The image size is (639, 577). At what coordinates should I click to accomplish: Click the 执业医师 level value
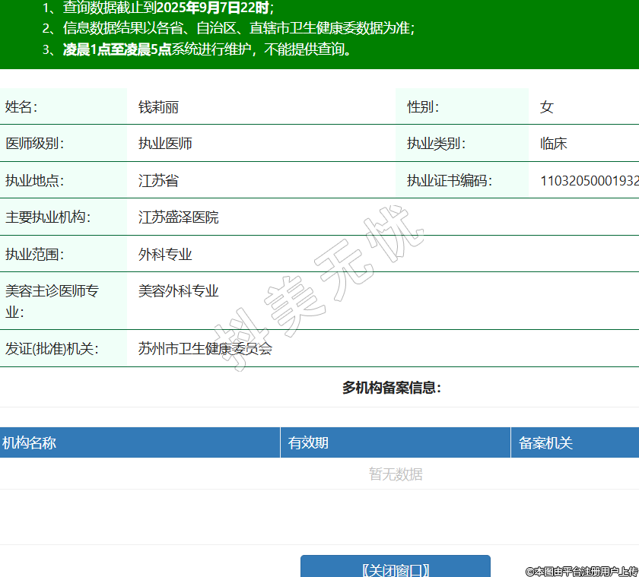coord(165,144)
